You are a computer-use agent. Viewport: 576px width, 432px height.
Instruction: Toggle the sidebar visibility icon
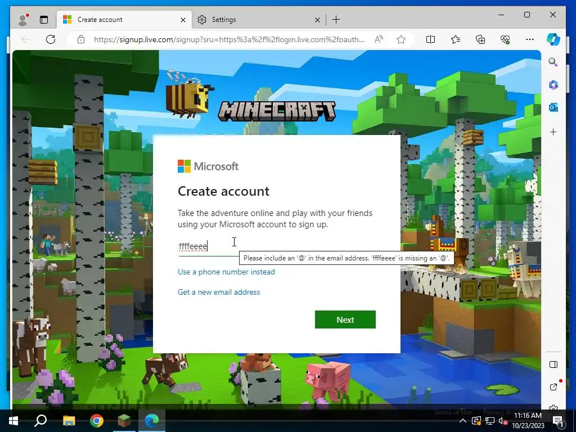click(x=553, y=364)
